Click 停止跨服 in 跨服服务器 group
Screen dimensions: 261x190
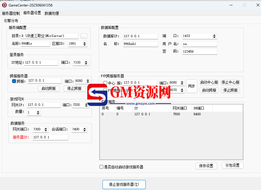tap(74, 89)
